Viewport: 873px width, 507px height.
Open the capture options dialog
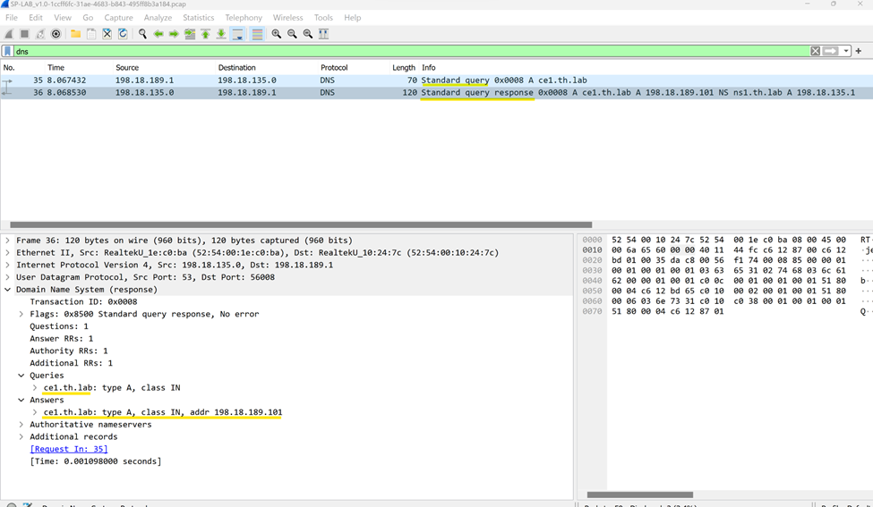(56, 34)
